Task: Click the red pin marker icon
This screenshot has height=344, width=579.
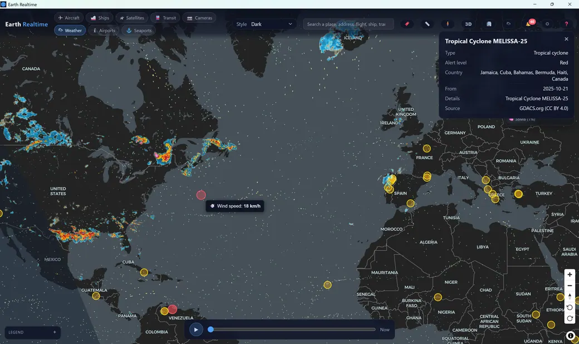Action: pos(407,24)
